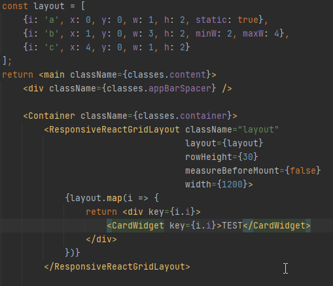Click the '})}' closing of the map

pyautogui.click(x=73, y=253)
